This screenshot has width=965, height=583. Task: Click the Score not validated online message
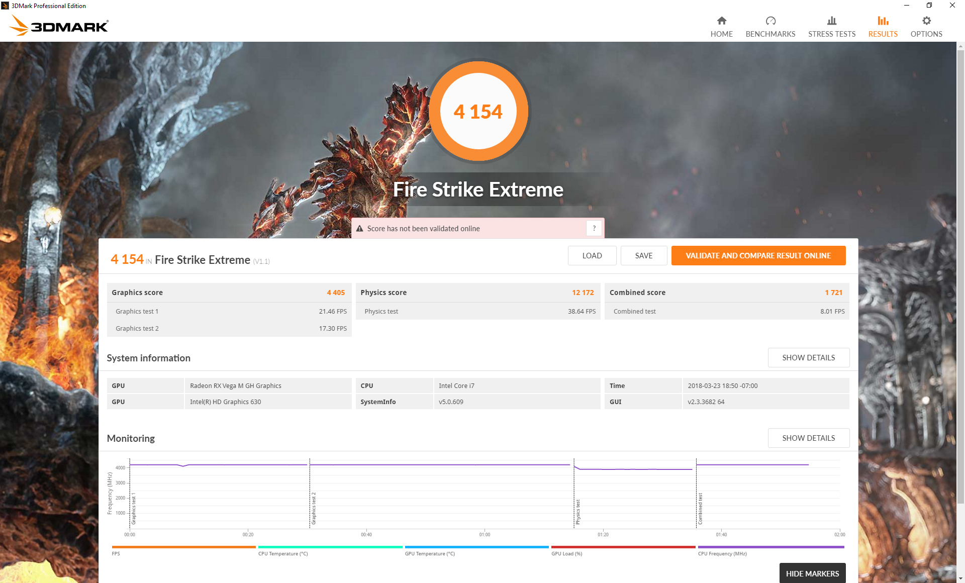pos(423,229)
